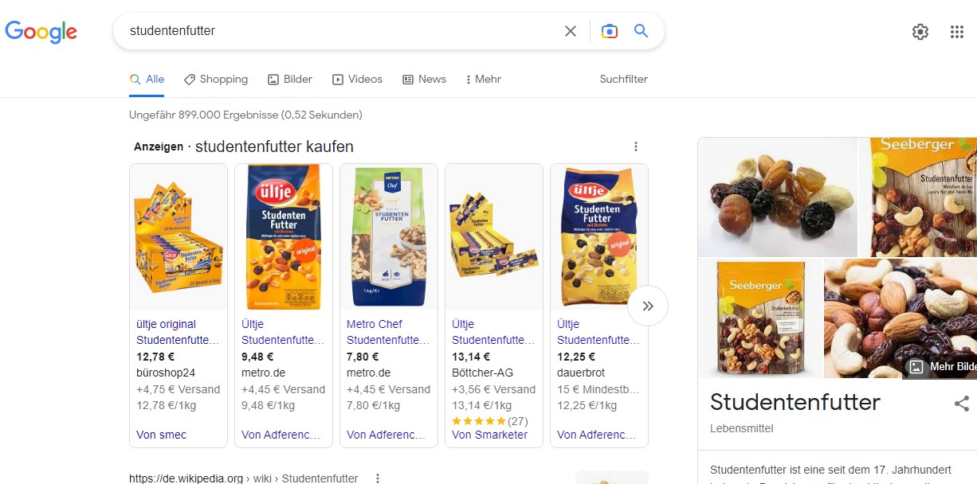Open the Google apps grid
Image resolution: width=977 pixels, height=484 pixels.
(x=957, y=32)
